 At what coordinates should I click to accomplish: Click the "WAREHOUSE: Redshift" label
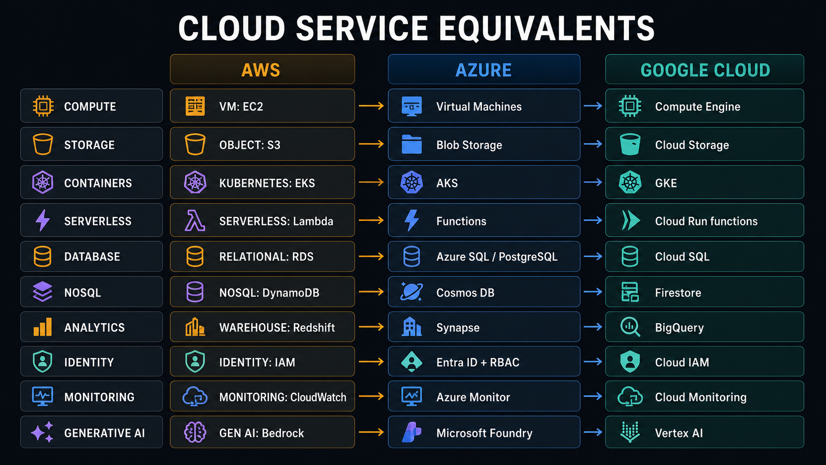277,328
